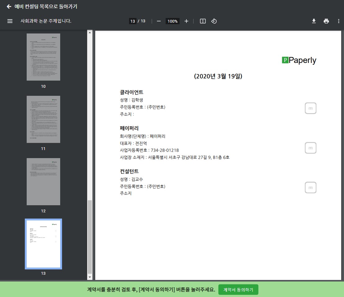Image resolution: width=344 pixels, height=297 pixels.
Task: Click the 예비 컨설팅 목록으로 돌아가기 link
Action: [46, 7]
